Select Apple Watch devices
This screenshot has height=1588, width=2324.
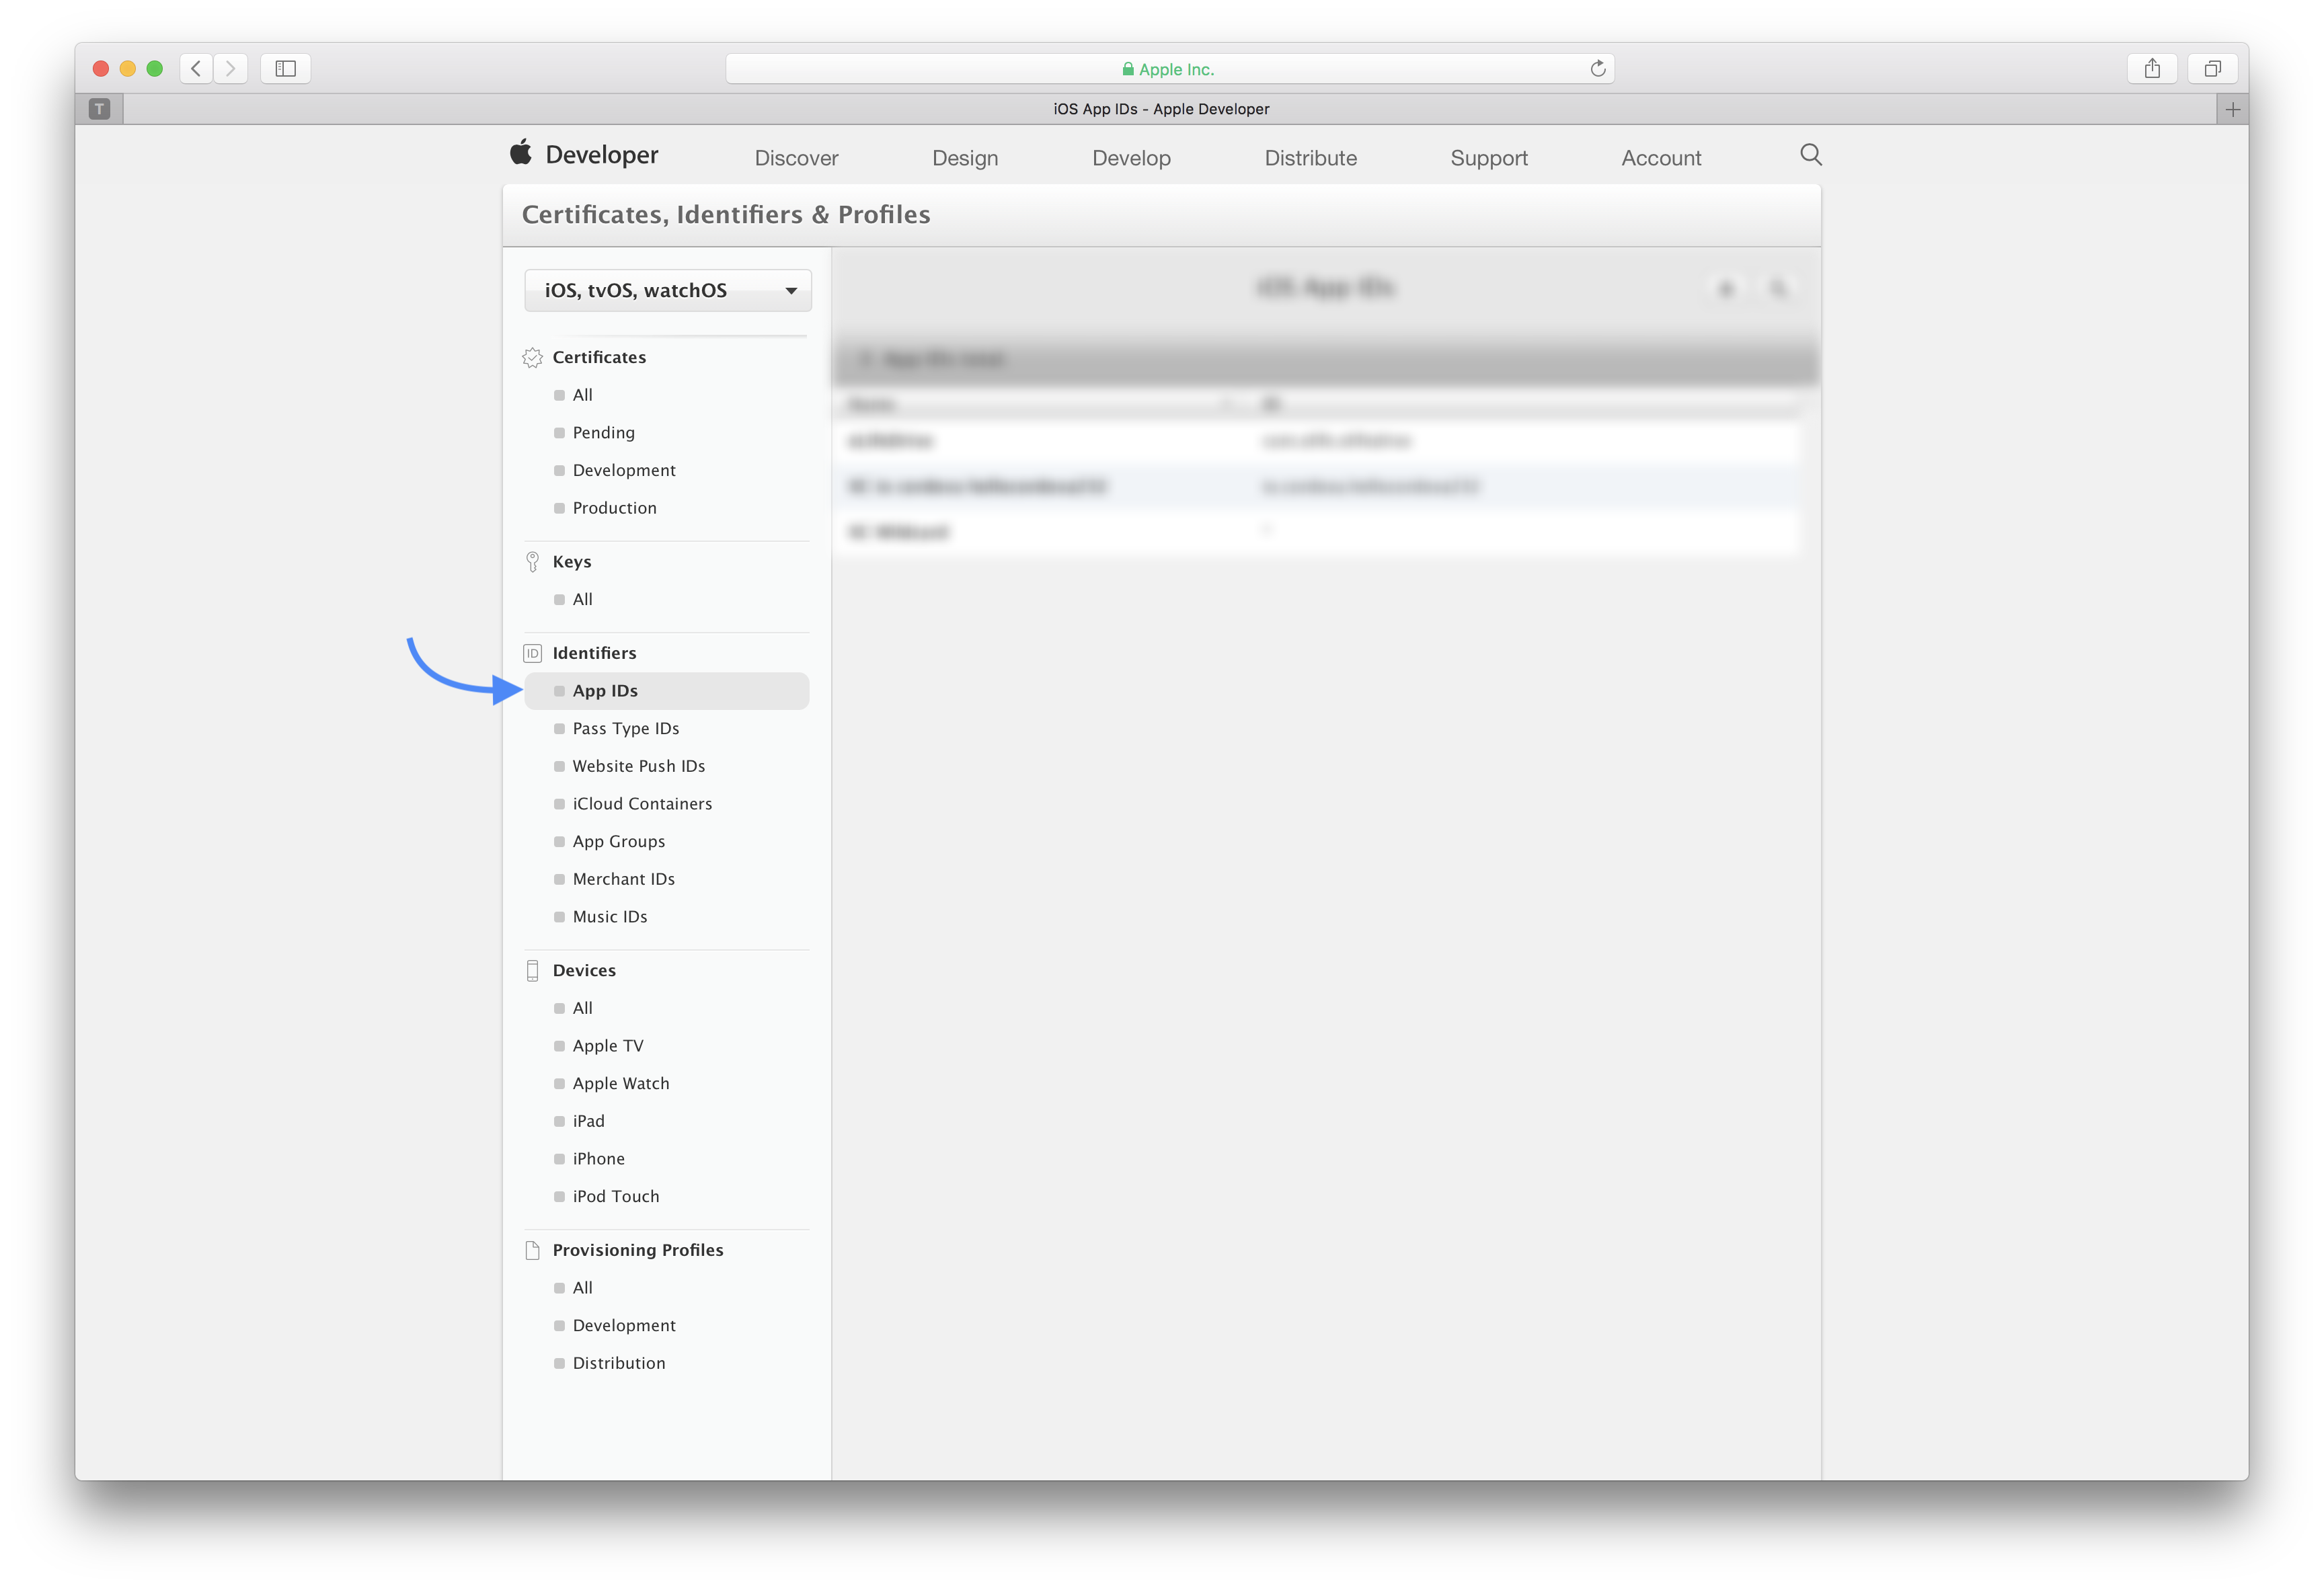[621, 1084]
